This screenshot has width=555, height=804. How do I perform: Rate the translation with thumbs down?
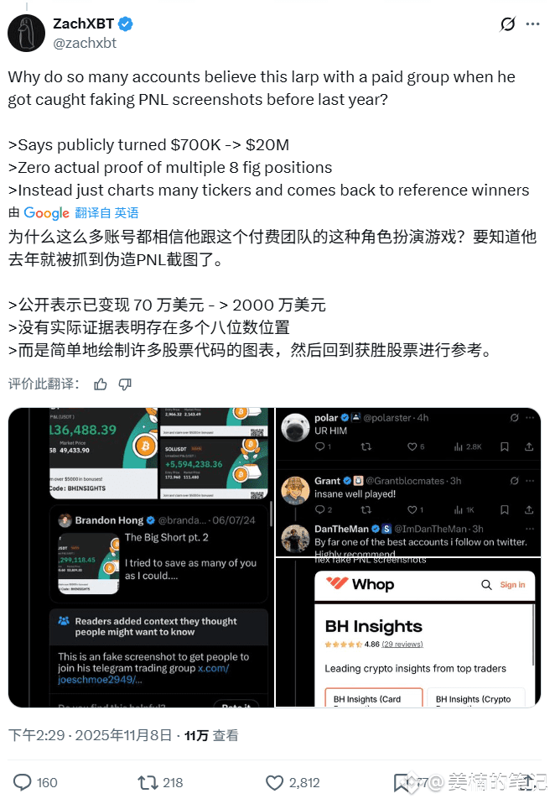pyautogui.click(x=125, y=384)
